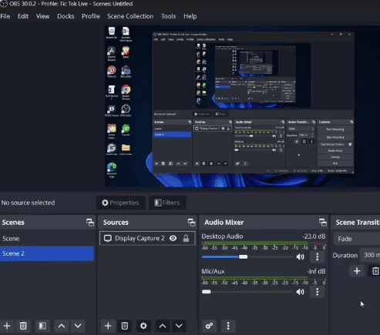Image resolution: width=380 pixels, height=335 pixels.
Task: Click the -23.0 dB readout
Action: click(314, 236)
